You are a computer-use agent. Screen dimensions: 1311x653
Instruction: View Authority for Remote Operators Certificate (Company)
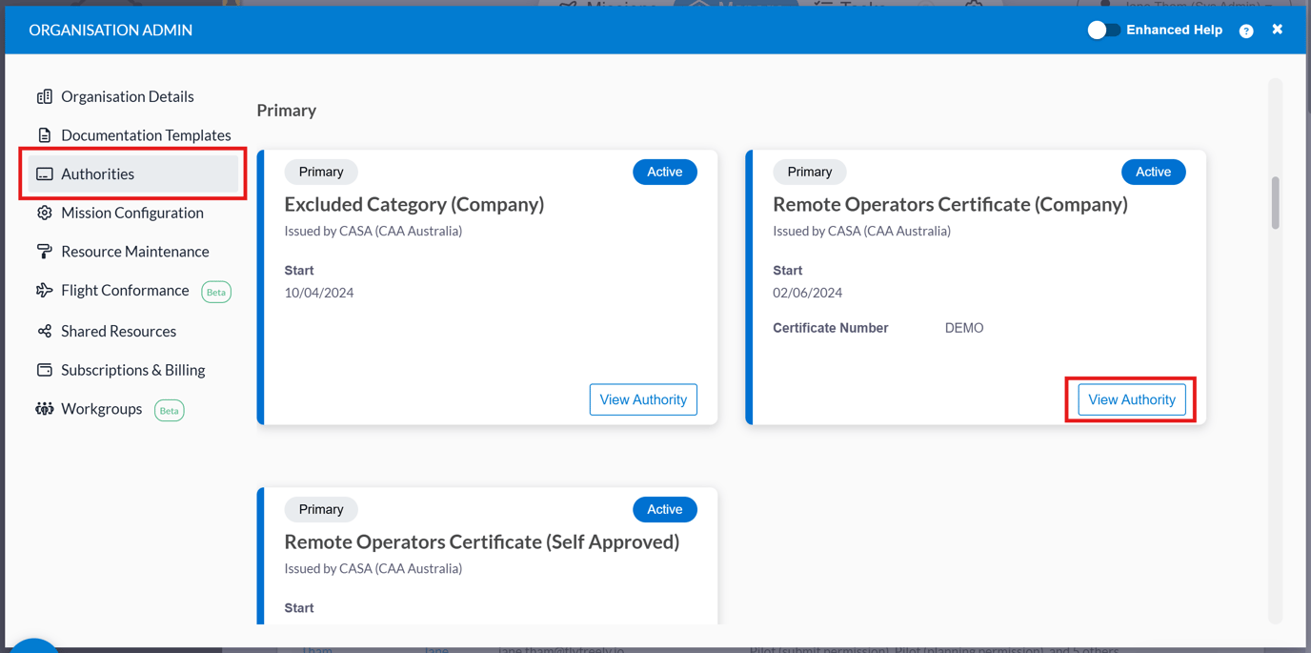(1132, 399)
